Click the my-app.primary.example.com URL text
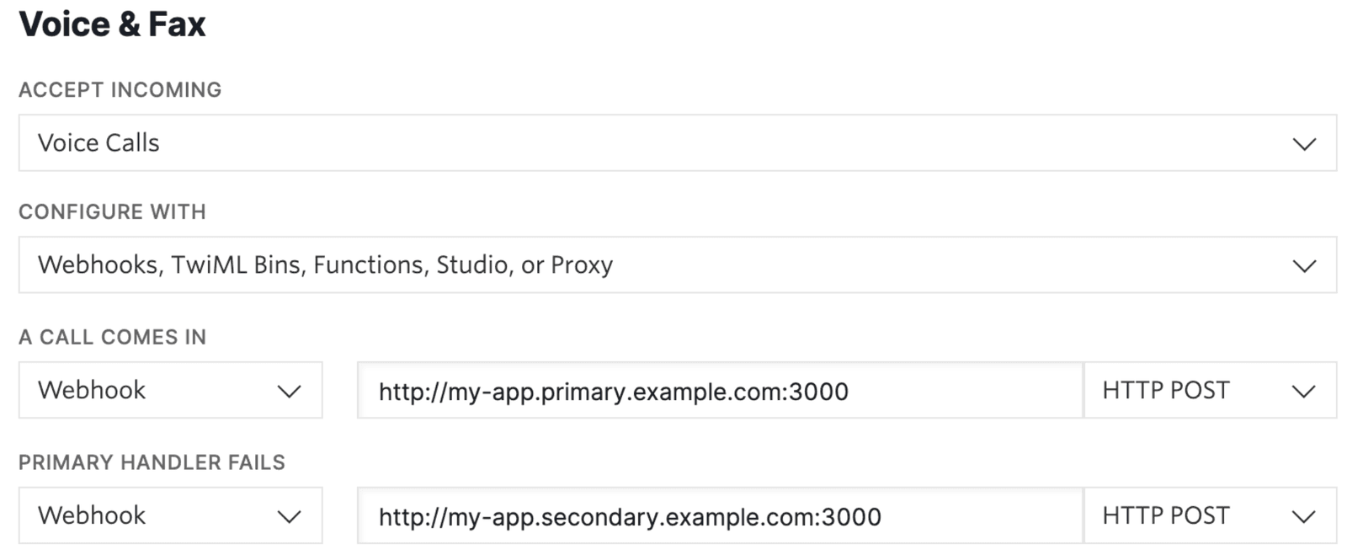The width and height of the screenshot is (1347, 555). point(613,390)
